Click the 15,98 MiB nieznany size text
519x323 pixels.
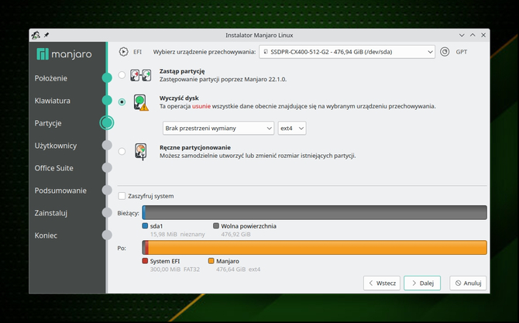click(177, 234)
